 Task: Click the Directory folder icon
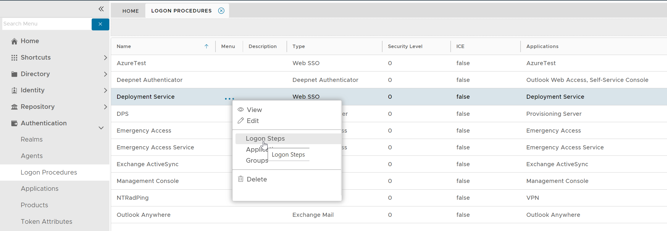pos(14,74)
